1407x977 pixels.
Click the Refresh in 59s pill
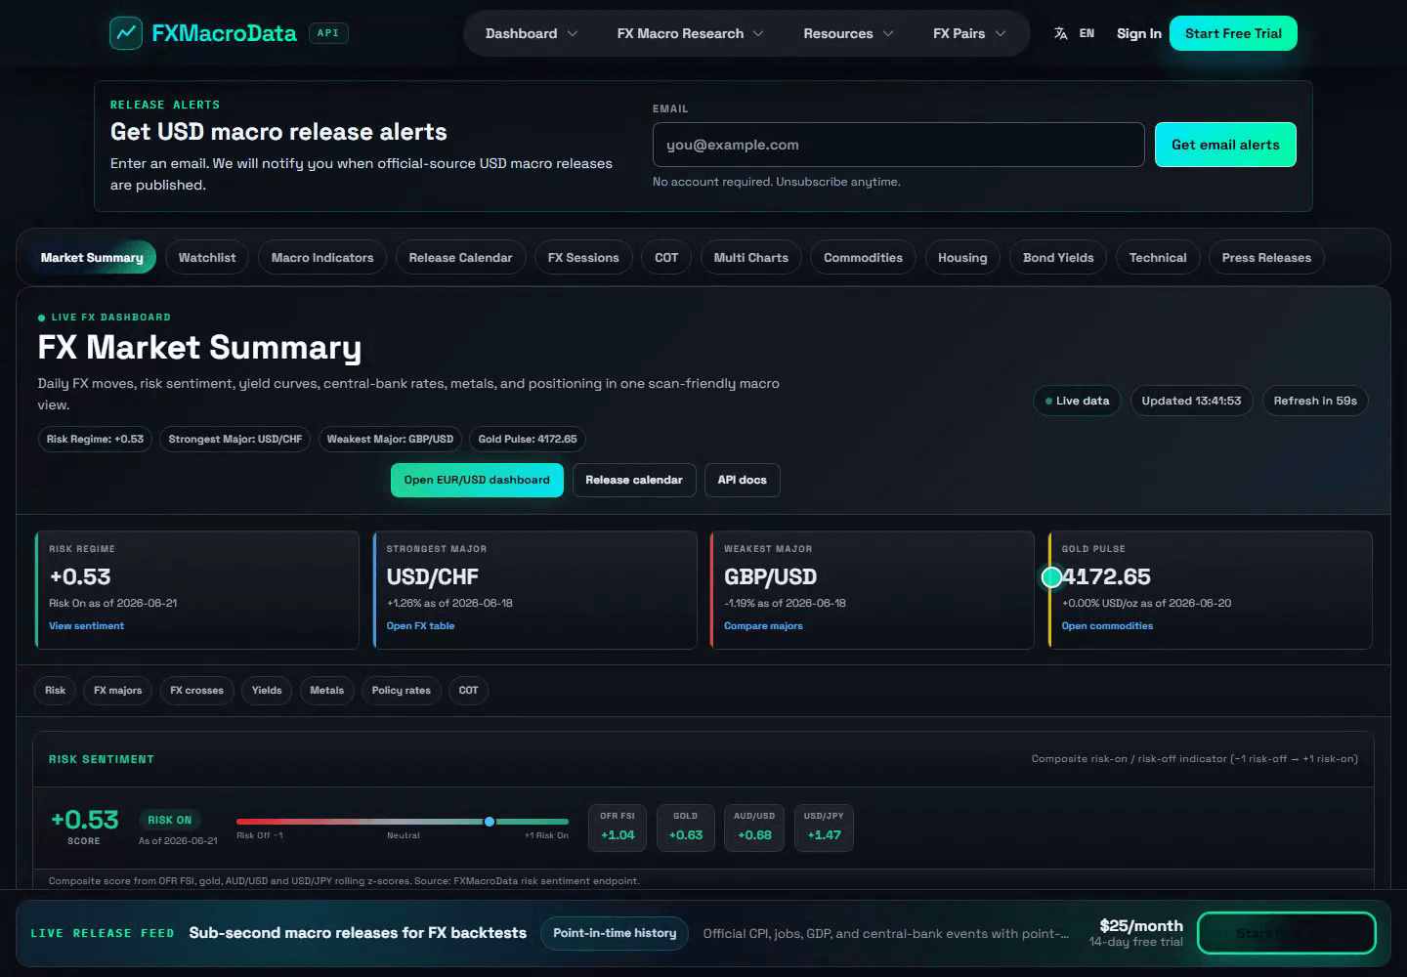1315,401
